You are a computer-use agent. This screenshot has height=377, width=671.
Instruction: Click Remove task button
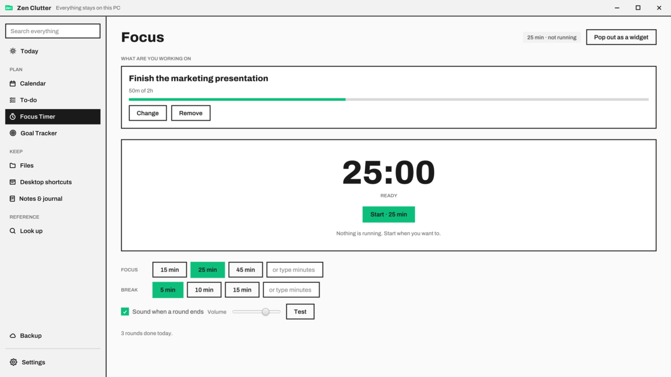(191, 113)
